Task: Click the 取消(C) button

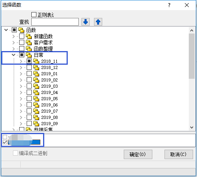Action: [179, 154]
